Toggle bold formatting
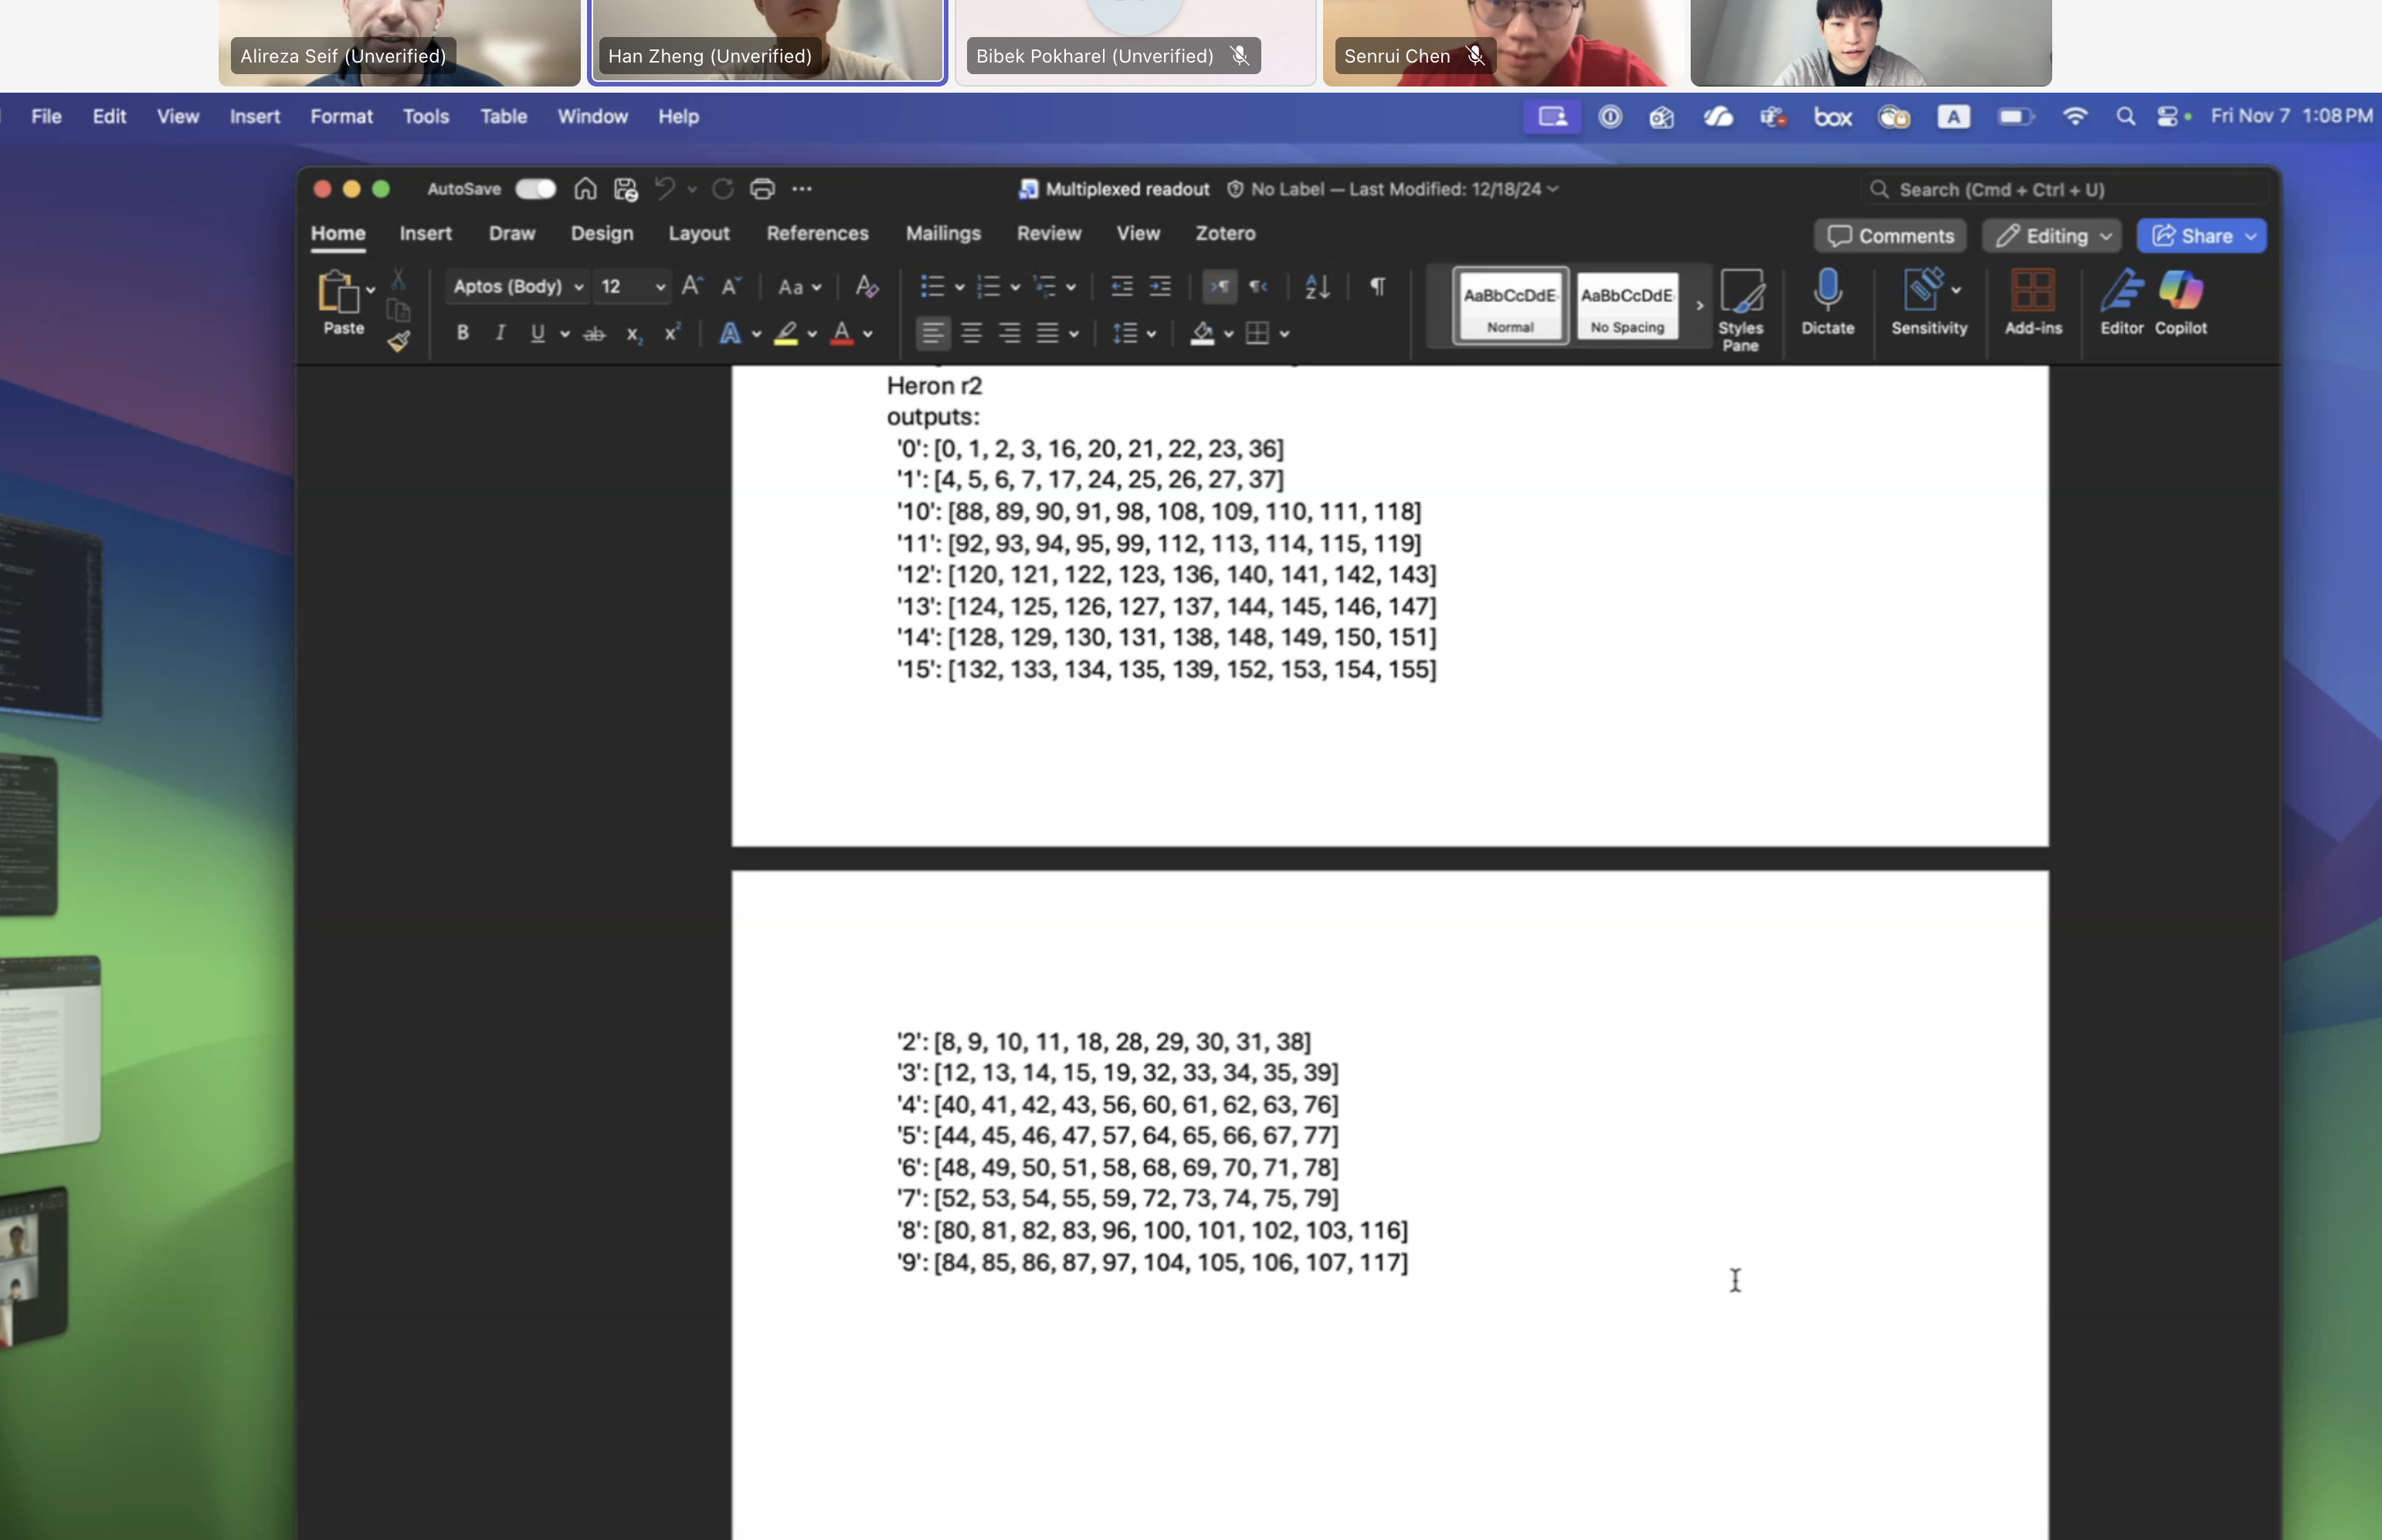 pos(462,333)
